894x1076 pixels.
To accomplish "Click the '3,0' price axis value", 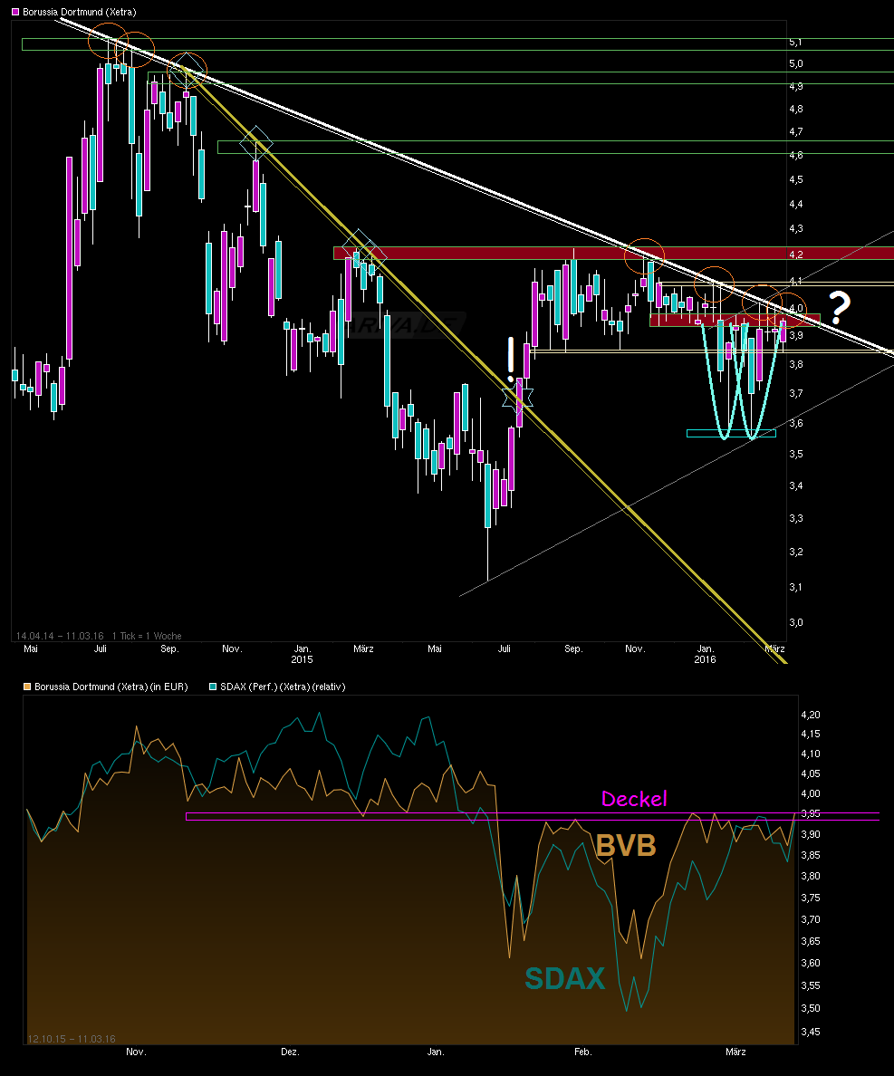I will 796,622.
